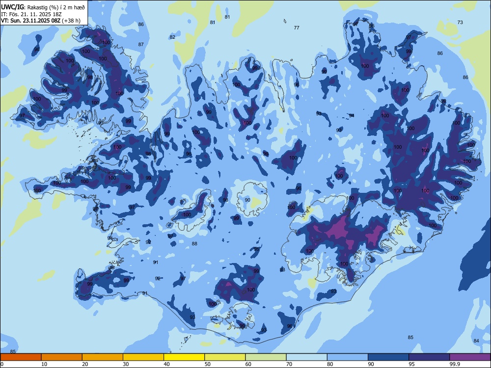Select the pale yellow 50–60 legend swatch

[x=225, y=357]
